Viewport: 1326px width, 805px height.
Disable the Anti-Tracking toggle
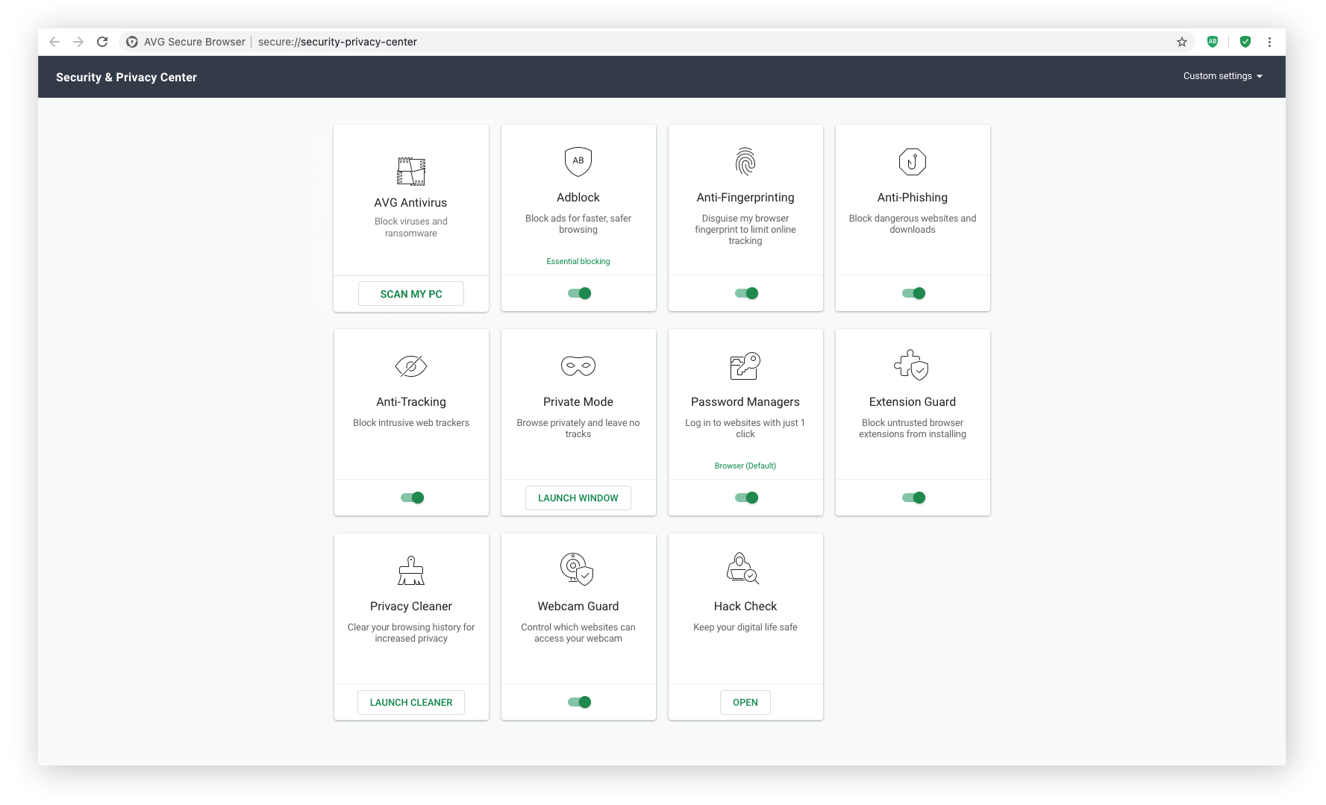pyautogui.click(x=411, y=498)
